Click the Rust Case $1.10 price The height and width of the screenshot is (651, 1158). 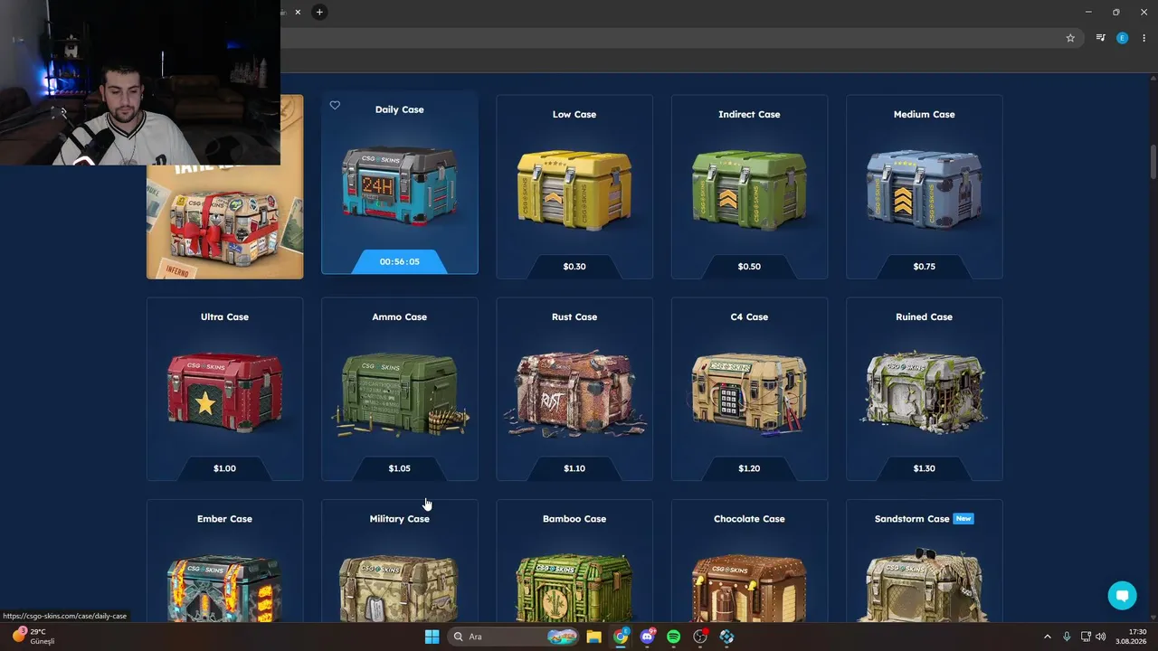(574, 468)
